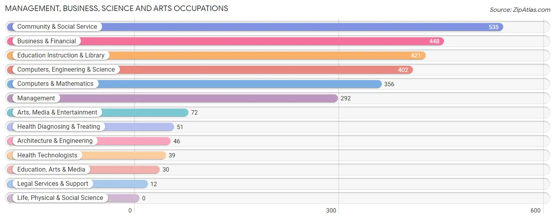Screen dimensions: 555x220
Task: Click the Arts, Media & Entertainment label
Action: click(x=57, y=113)
